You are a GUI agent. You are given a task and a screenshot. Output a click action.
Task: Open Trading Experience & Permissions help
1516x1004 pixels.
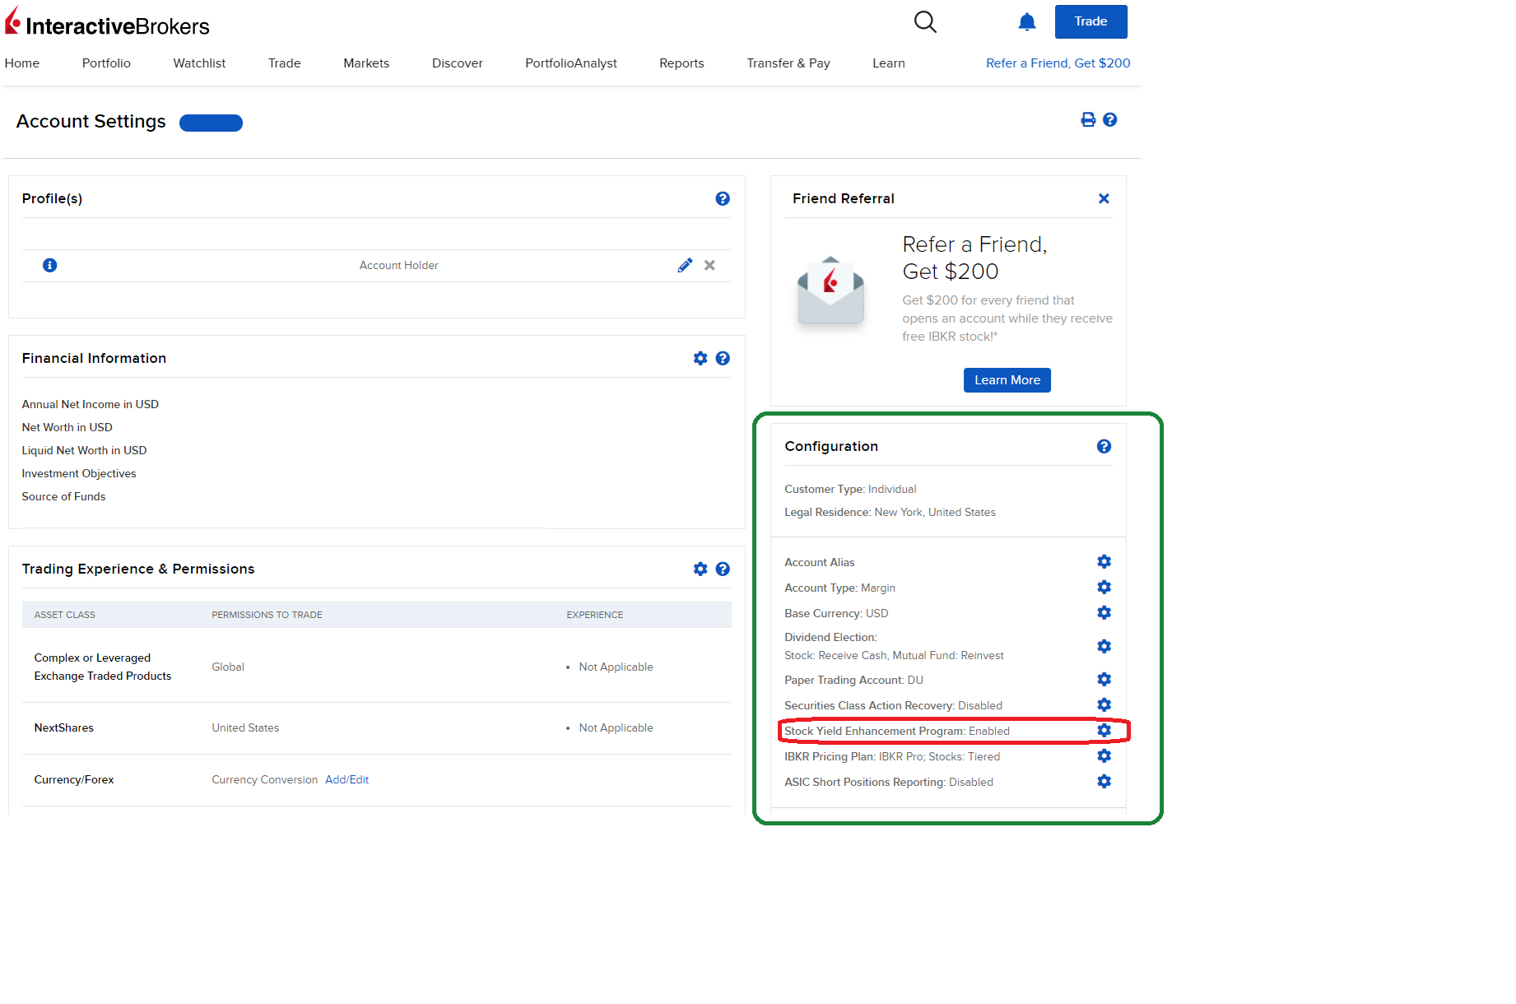[723, 569]
